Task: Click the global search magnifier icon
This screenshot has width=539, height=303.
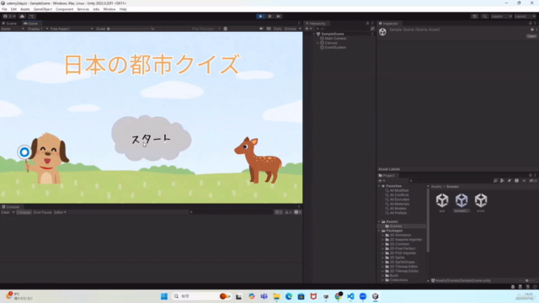Action: point(484,16)
